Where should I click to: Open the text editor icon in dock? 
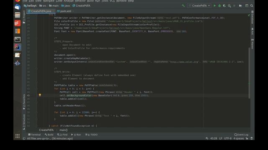pos(18,55)
